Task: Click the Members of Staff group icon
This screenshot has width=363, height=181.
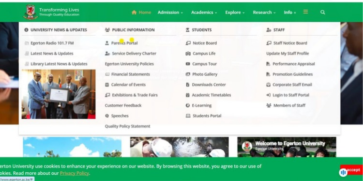Action: tap(269, 106)
